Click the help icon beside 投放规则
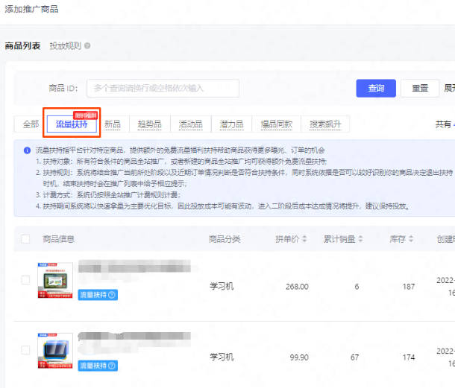 click(x=87, y=45)
